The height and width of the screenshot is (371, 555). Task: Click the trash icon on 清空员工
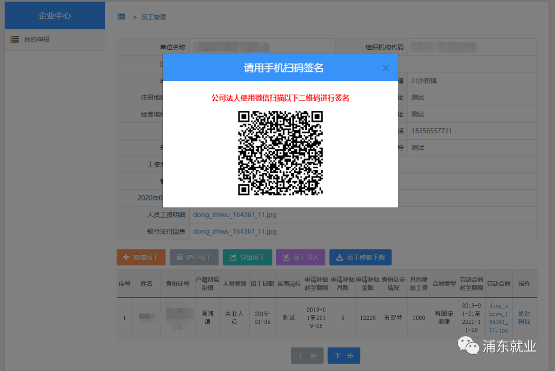tap(180, 257)
